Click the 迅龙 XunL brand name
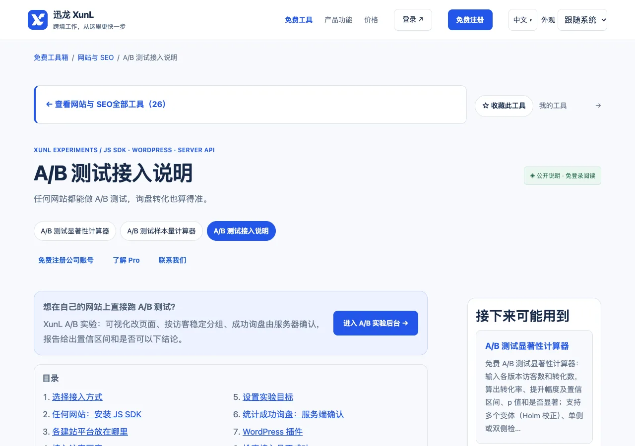Viewport: 635px width, 446px height. (73, 15)
